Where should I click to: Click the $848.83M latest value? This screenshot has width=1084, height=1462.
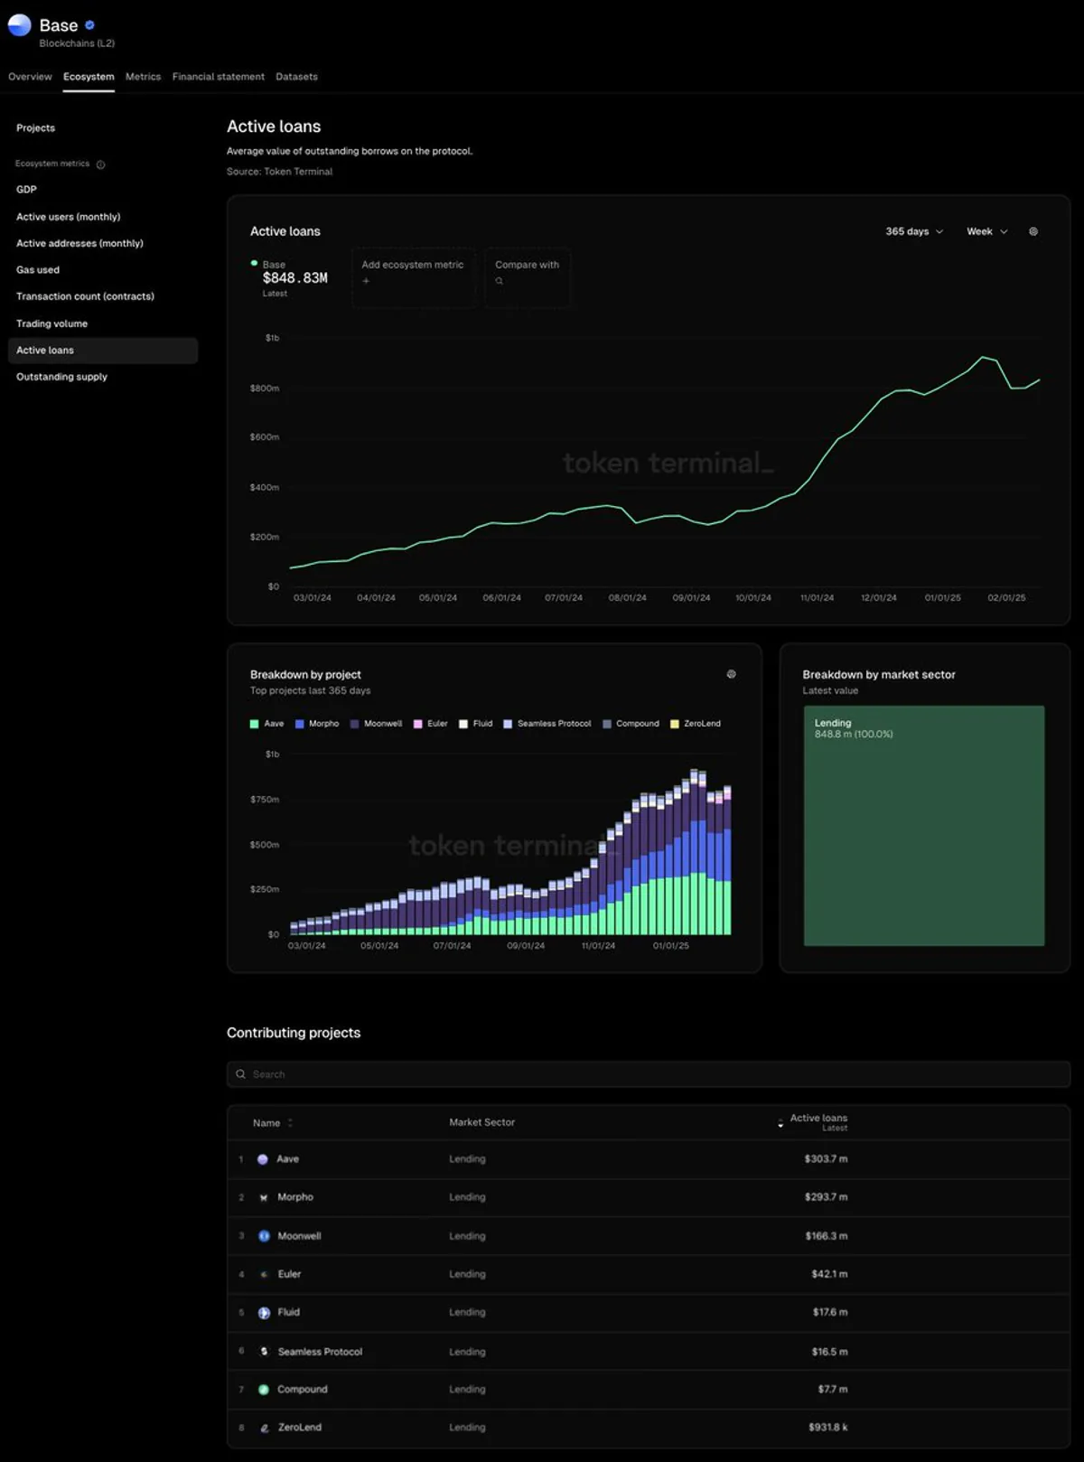pyautogui.click(x=294, y=278)
